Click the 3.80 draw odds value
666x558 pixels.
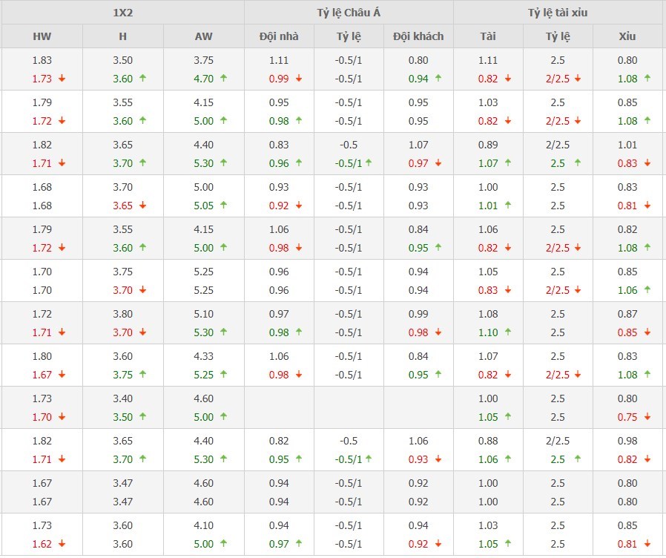(x=122, y=314)
